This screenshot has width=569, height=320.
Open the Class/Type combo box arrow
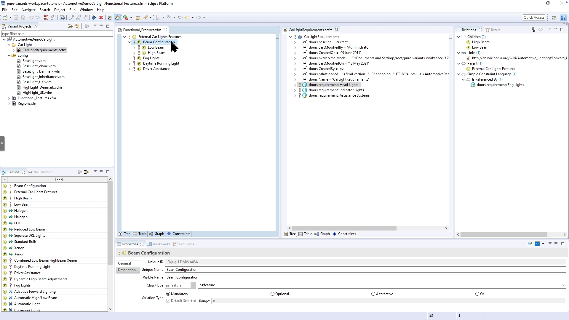point(193,285)
